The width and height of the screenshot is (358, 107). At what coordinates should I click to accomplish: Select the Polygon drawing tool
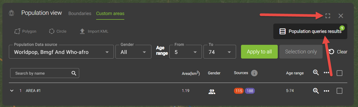(x=25, y=31)
